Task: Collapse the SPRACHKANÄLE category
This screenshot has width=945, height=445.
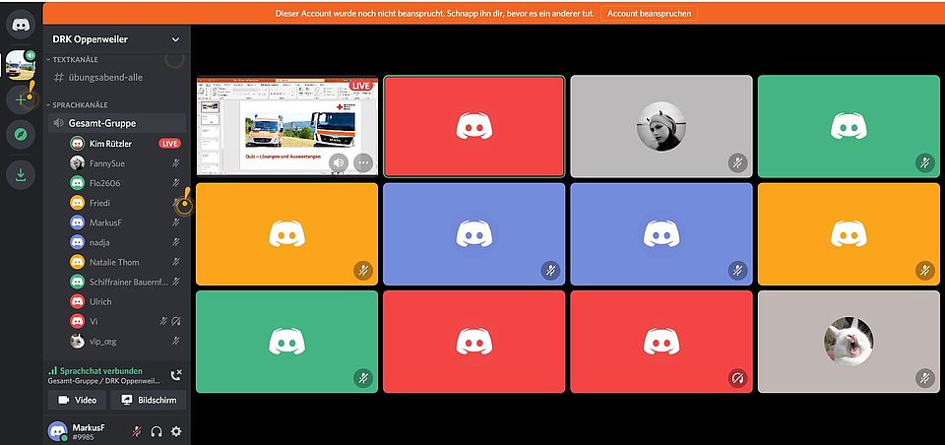Action: pos(76,105)
